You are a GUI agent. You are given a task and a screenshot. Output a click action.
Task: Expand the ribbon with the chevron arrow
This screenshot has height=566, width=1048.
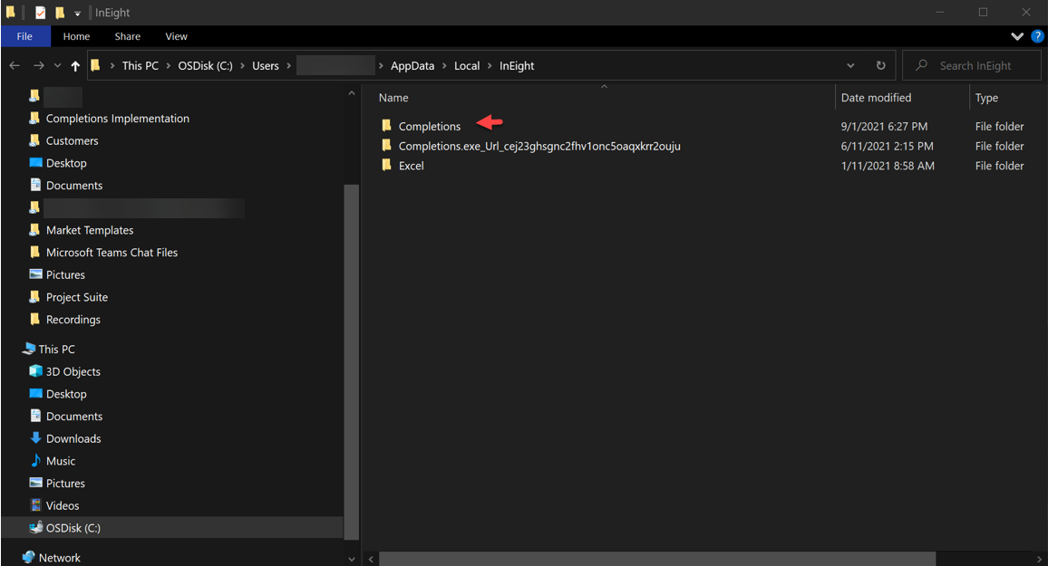(x=1016, y=36)
